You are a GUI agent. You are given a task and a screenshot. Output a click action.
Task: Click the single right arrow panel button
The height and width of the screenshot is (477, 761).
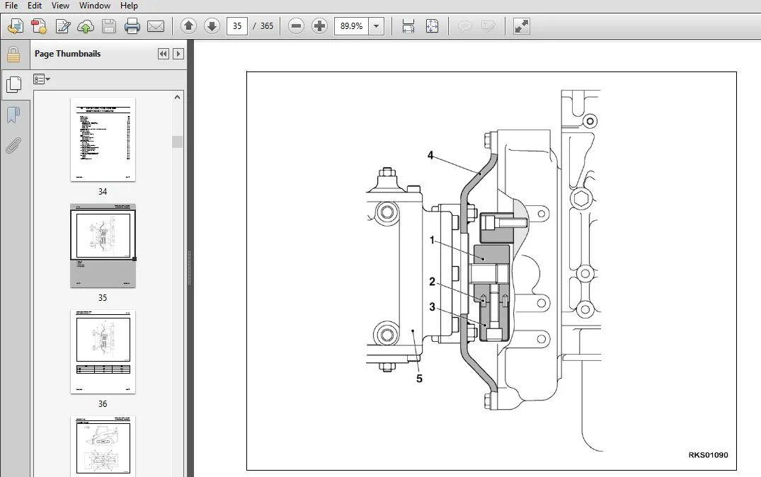178,54
